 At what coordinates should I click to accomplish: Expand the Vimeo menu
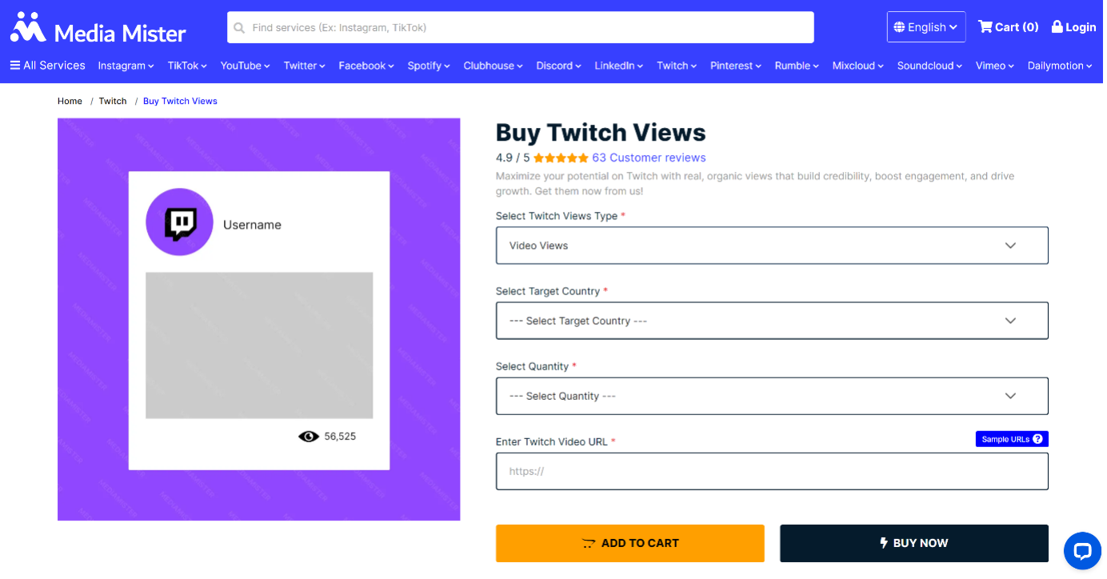(994, 66)
